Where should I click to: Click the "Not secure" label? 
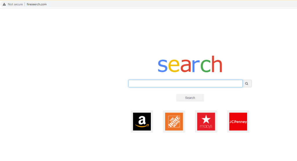tap(15, 4)
